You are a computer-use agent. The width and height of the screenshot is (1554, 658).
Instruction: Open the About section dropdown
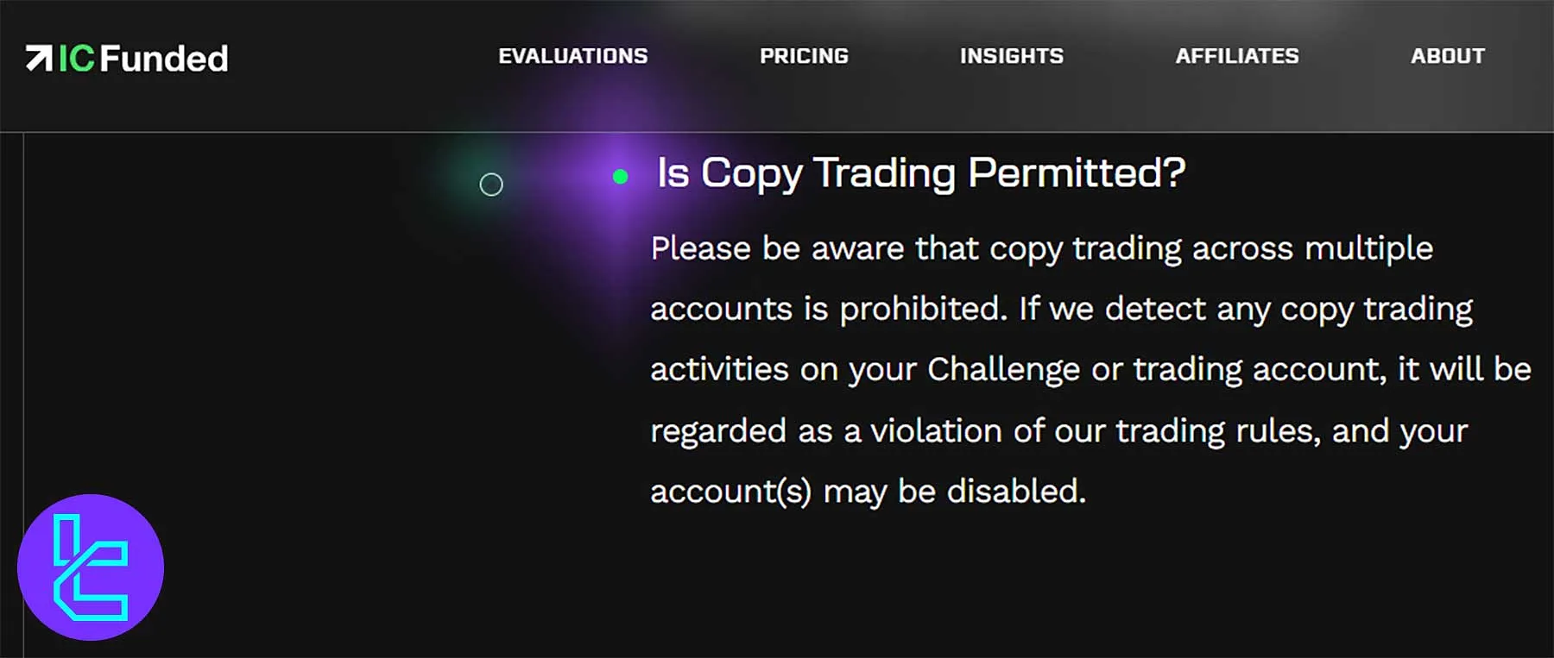pos(1448,57)
